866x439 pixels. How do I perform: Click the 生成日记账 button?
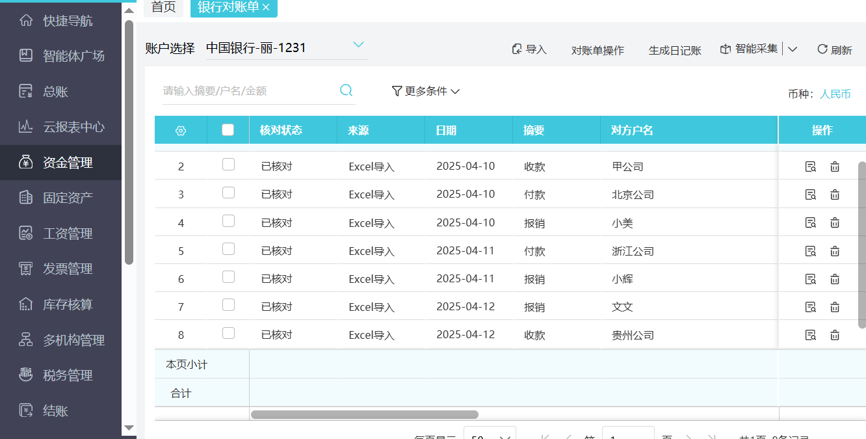pyautogui.click(x=675, y=49)
